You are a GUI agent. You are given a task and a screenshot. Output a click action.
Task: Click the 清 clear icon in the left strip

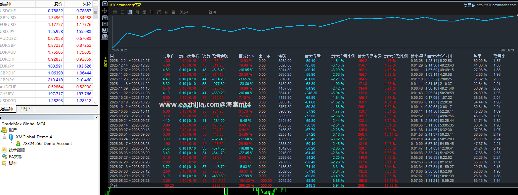[105, 17]
